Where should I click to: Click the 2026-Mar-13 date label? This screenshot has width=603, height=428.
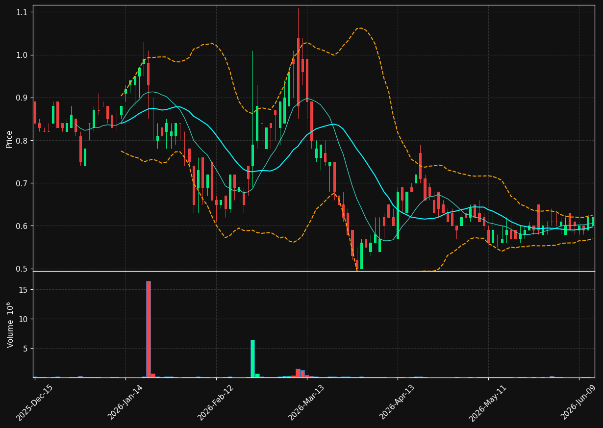click(x=306, y=403)
